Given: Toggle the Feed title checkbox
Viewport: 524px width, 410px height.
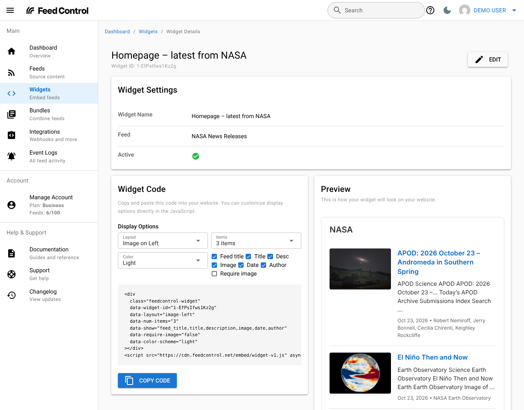Looking at the screenshot, I should coord(214,256).
